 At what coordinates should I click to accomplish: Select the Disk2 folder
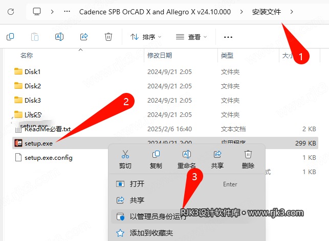click(x=33, y=86)
